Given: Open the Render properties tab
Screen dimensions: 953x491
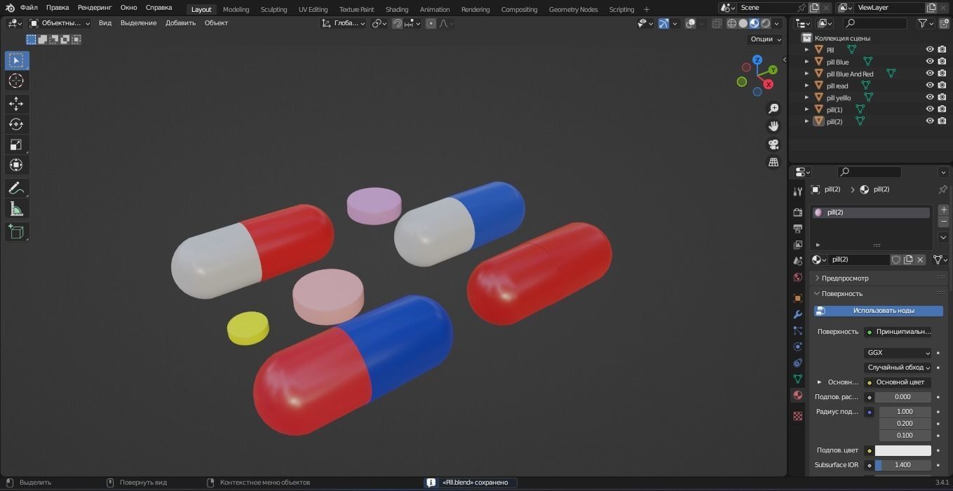Looking at the screenshot, I should 797,212.
